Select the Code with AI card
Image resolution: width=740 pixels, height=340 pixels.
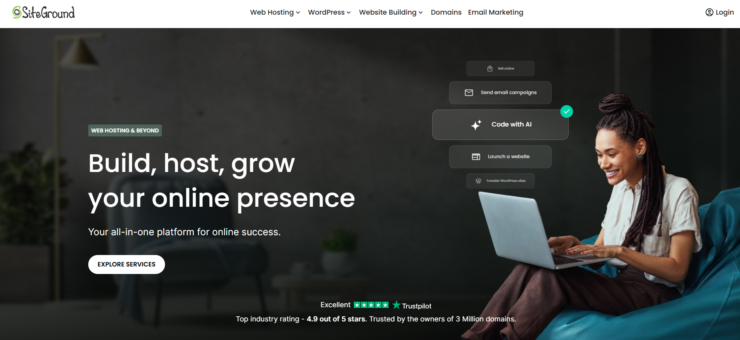point(500,125)
